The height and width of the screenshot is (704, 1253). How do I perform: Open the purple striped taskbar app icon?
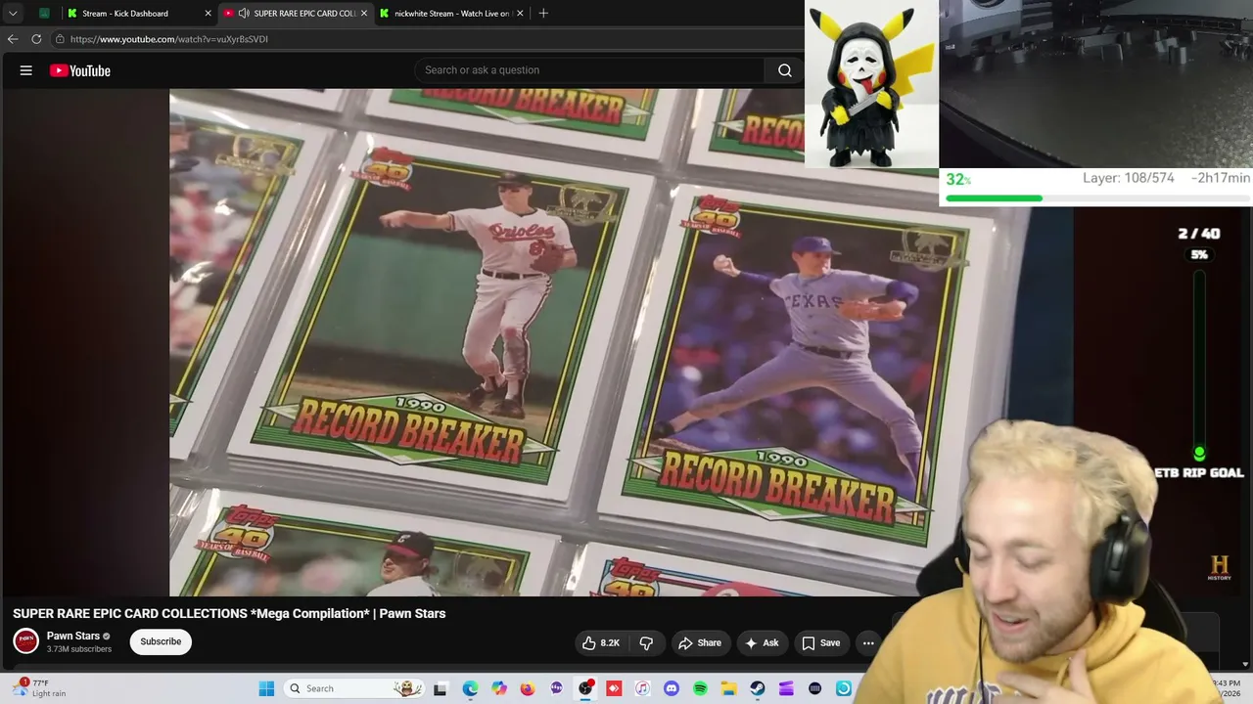786,688
